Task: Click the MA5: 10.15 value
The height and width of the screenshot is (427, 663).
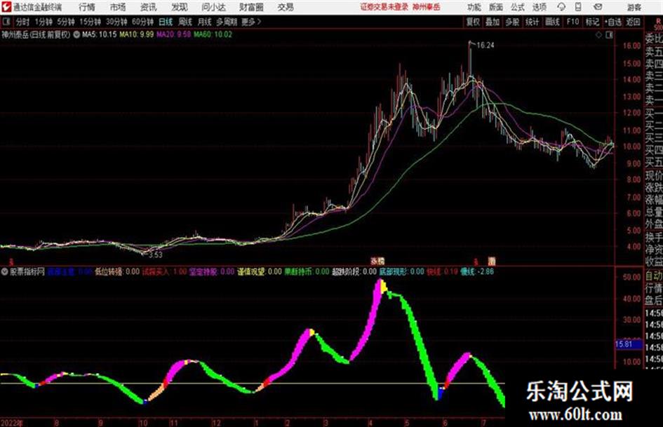Action: [100, 34]
